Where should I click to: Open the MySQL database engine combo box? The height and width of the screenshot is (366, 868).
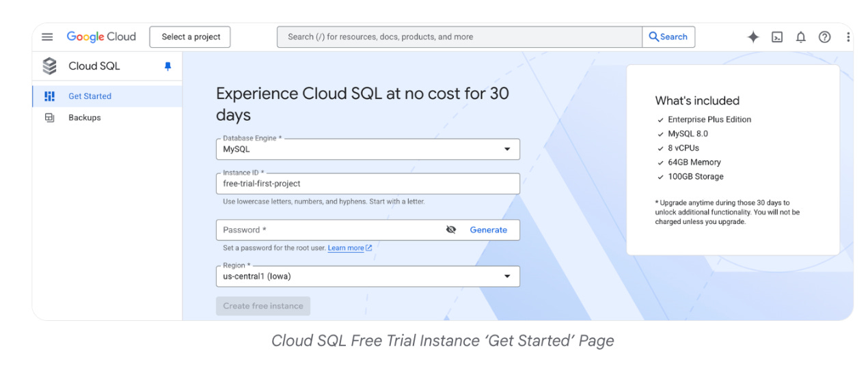(368, 149)
